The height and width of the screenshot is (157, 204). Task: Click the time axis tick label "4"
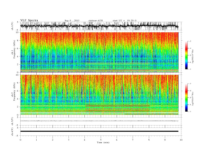84,140
